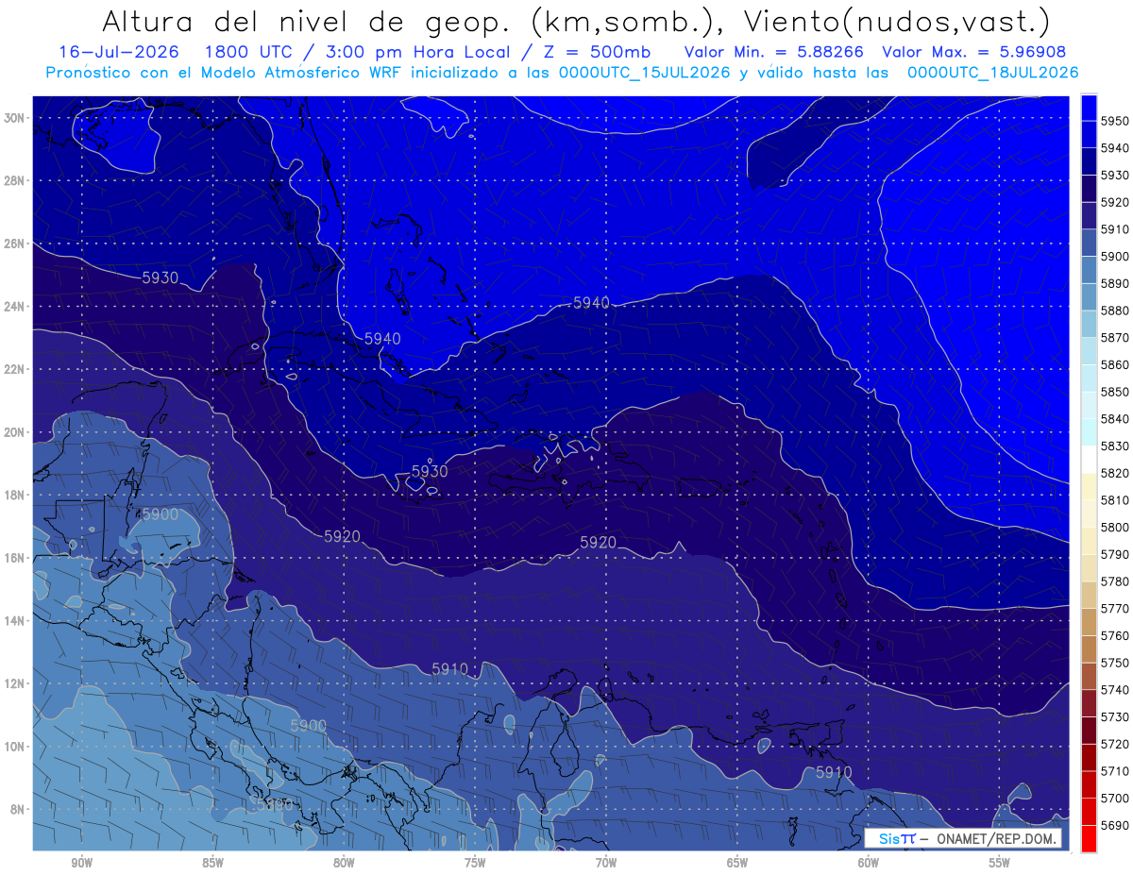Click the dark maroon legend swatch between 5720 and 5730
Screen dimensions: 1133x875
coord(1089,731)
